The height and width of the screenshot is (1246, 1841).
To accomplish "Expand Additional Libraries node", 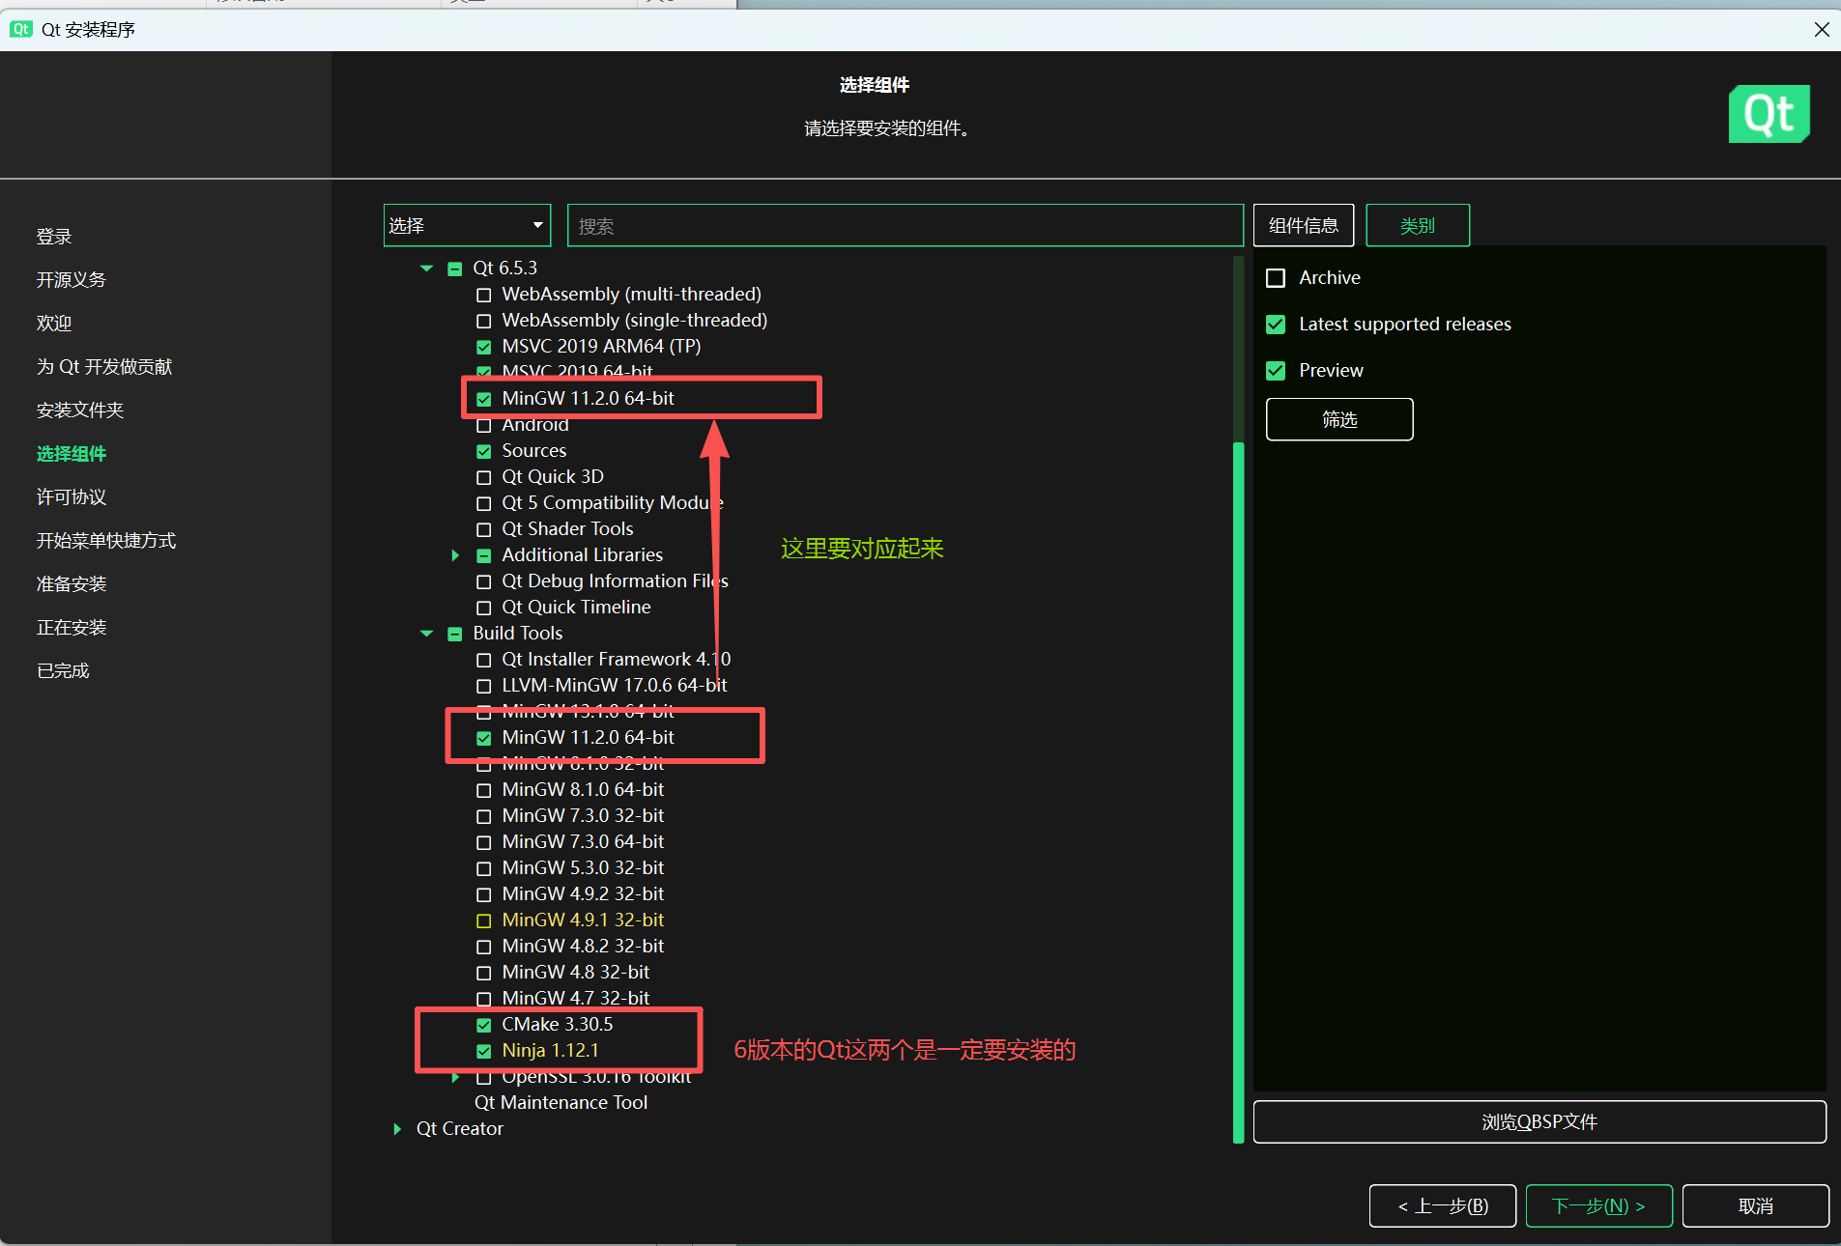I will coord(455,555).
